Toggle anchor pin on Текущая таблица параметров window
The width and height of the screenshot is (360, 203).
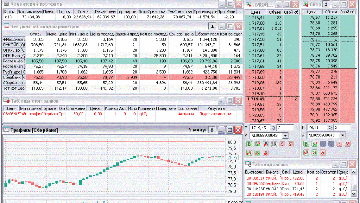click(x=213, y=26)
